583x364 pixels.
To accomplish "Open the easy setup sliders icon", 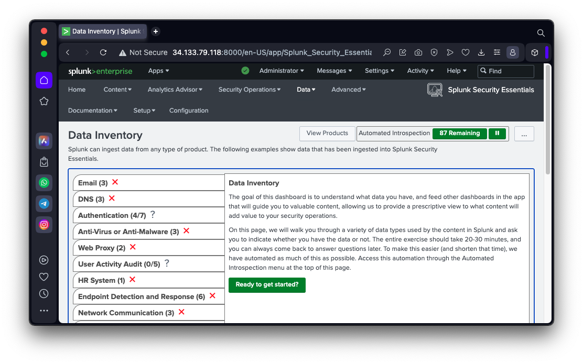I will pyautogui.click(x=496, y=52).
